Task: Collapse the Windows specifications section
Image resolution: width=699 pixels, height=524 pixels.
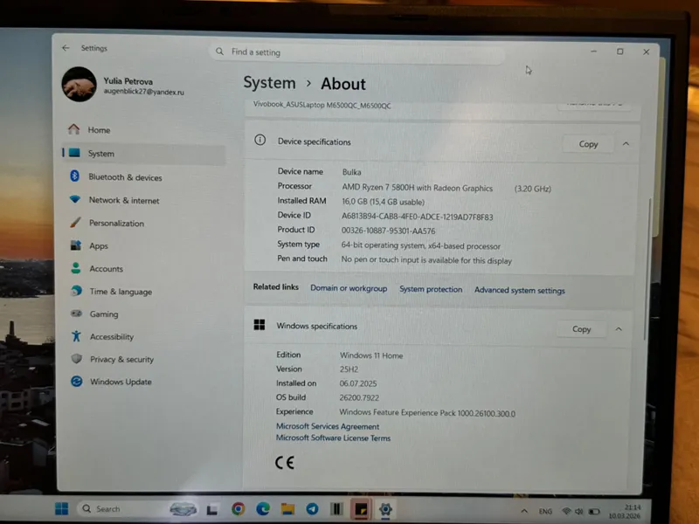Action: (619, 329)
